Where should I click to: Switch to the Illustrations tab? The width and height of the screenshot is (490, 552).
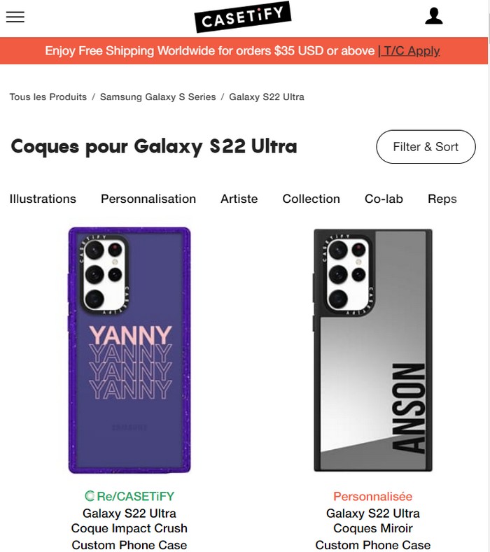tap(43, 199)
